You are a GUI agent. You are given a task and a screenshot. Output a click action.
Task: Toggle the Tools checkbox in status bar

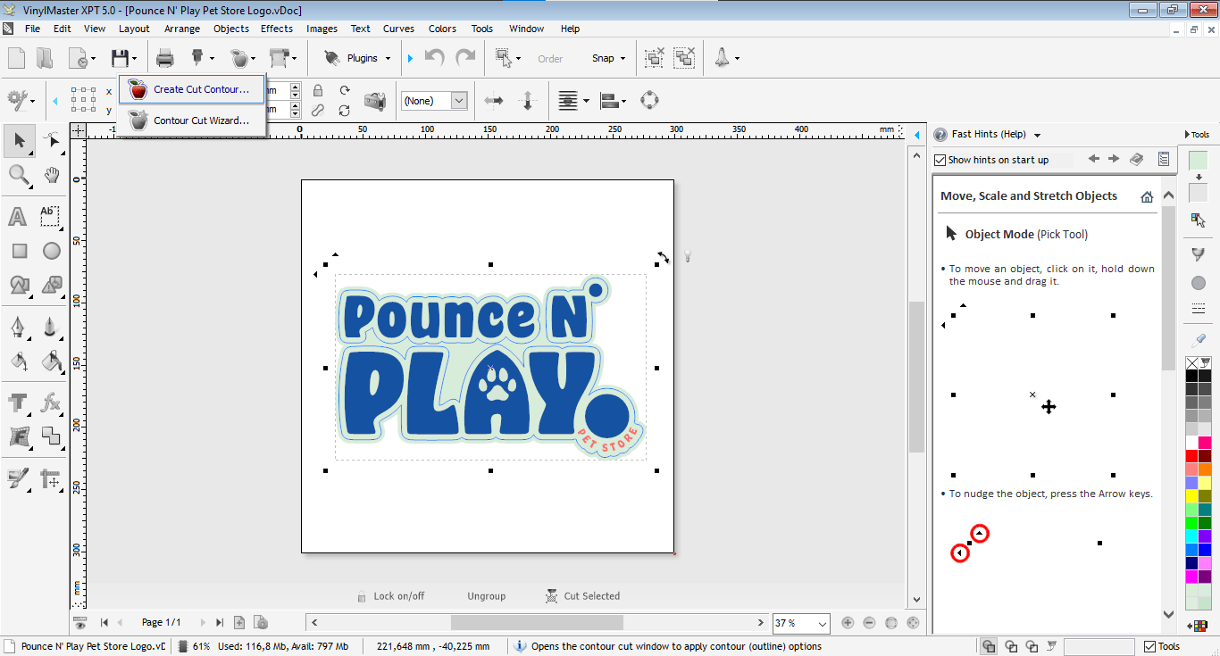pyautogui.click(x=1151, y=646)
